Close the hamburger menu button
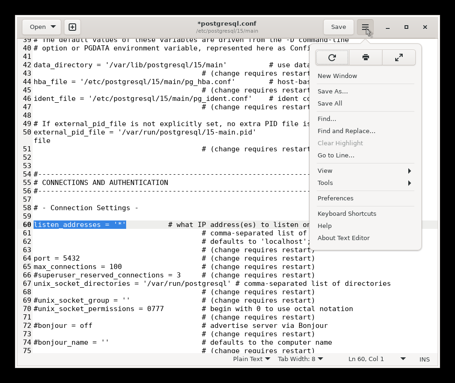The image size is (455, 383). (365, 27)
